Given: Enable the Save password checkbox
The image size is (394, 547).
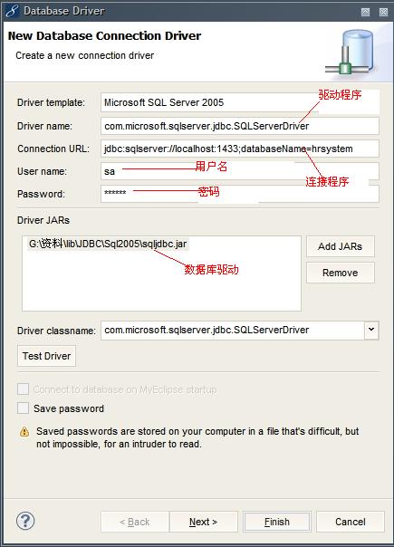Looking at the screenshot, I should [23, 408].
